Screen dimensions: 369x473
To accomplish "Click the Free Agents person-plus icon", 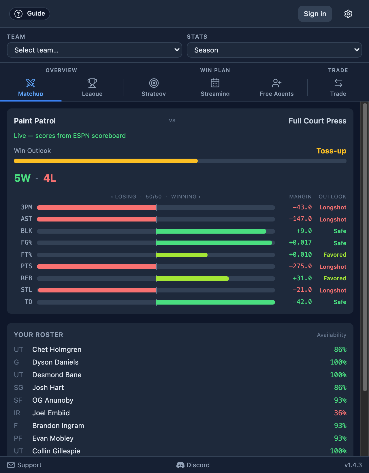I will (x=277, y=83).
